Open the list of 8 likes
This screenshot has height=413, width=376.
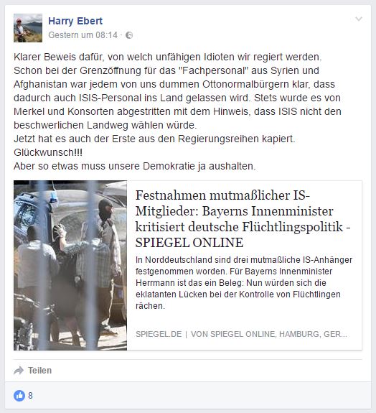coord(31,396)
